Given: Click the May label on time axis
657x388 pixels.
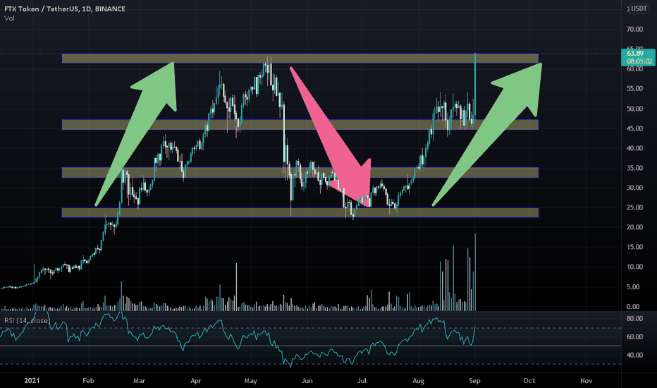Looking at the screenshot, I should (x=250, y=380).
